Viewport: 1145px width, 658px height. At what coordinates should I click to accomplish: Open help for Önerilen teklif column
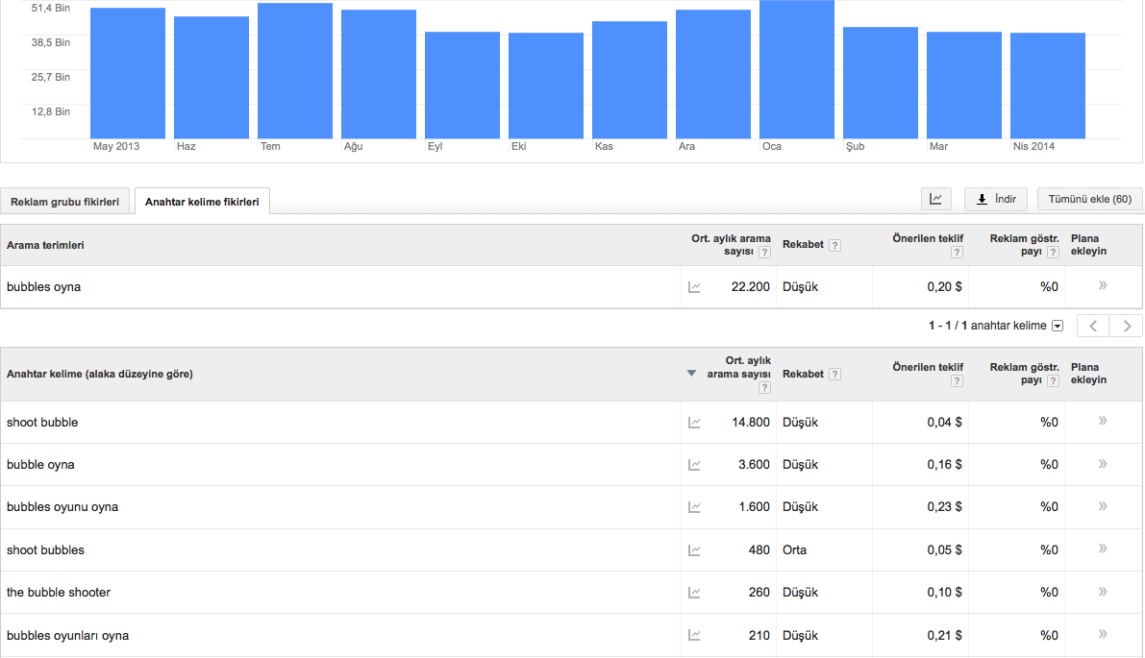coord(957,253)
